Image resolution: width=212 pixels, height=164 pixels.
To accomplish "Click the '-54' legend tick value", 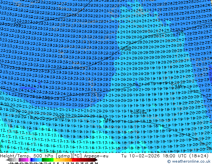I will click(11, 163).
